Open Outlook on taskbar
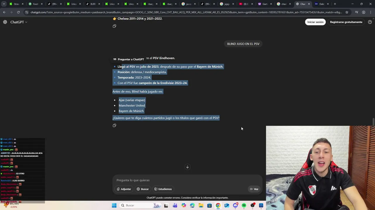Image resolution: width=375 pixels, height=210 pixels. (227, 205)
